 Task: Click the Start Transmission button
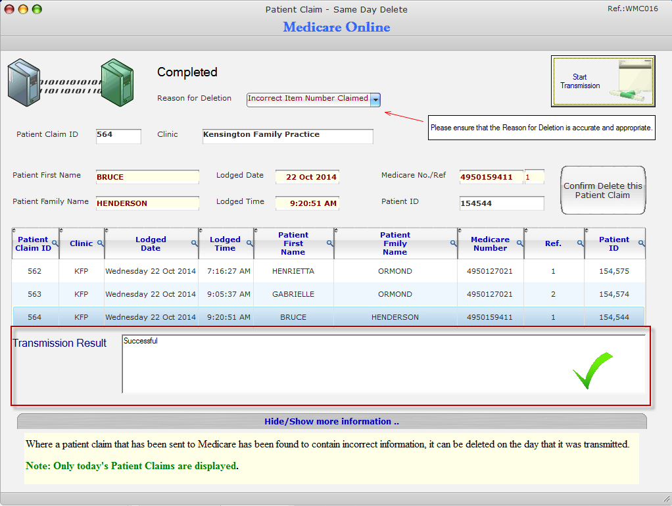coord(602,81)
